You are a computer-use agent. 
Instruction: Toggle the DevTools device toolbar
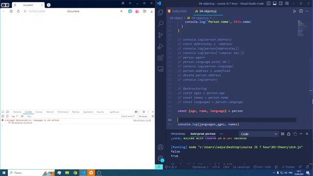(7, 112)
